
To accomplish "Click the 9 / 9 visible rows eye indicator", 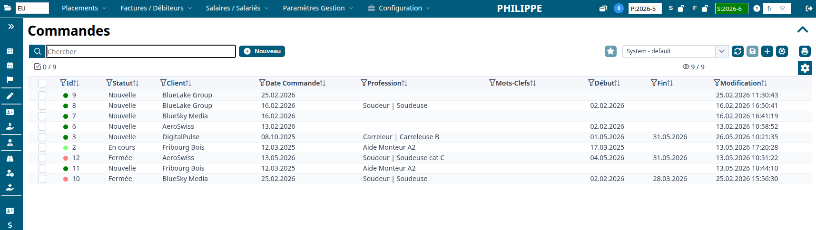I will [x=693, y=67].
